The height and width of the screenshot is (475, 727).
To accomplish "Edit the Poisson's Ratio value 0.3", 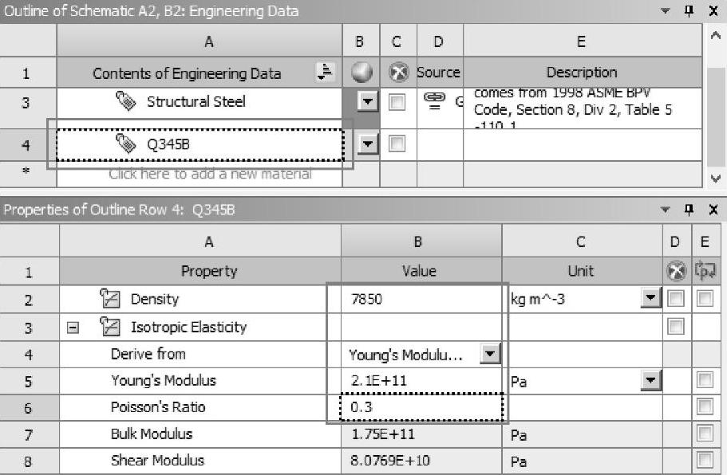I will coord(421,407).
